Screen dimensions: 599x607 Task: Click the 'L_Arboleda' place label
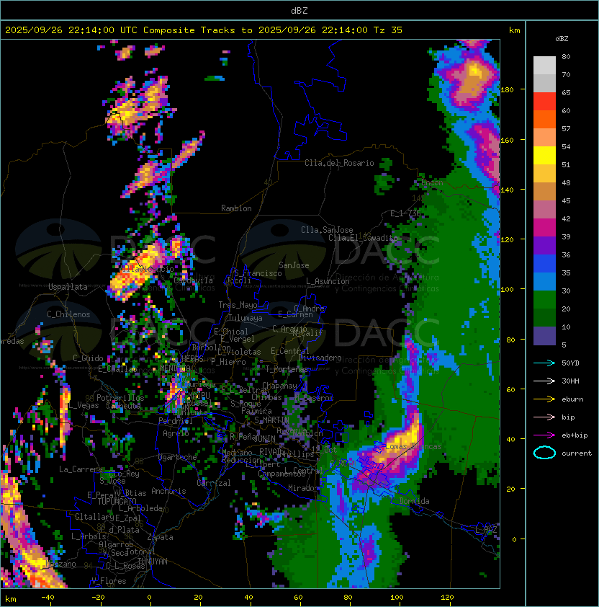click(x=140, y=509)
